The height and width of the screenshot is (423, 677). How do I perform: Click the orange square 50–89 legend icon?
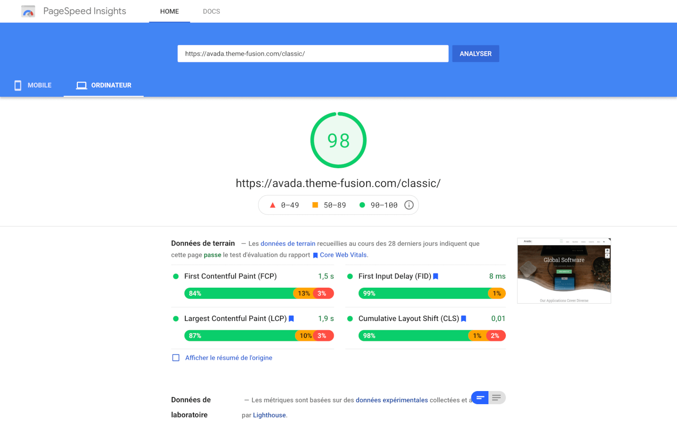[315, 205]
